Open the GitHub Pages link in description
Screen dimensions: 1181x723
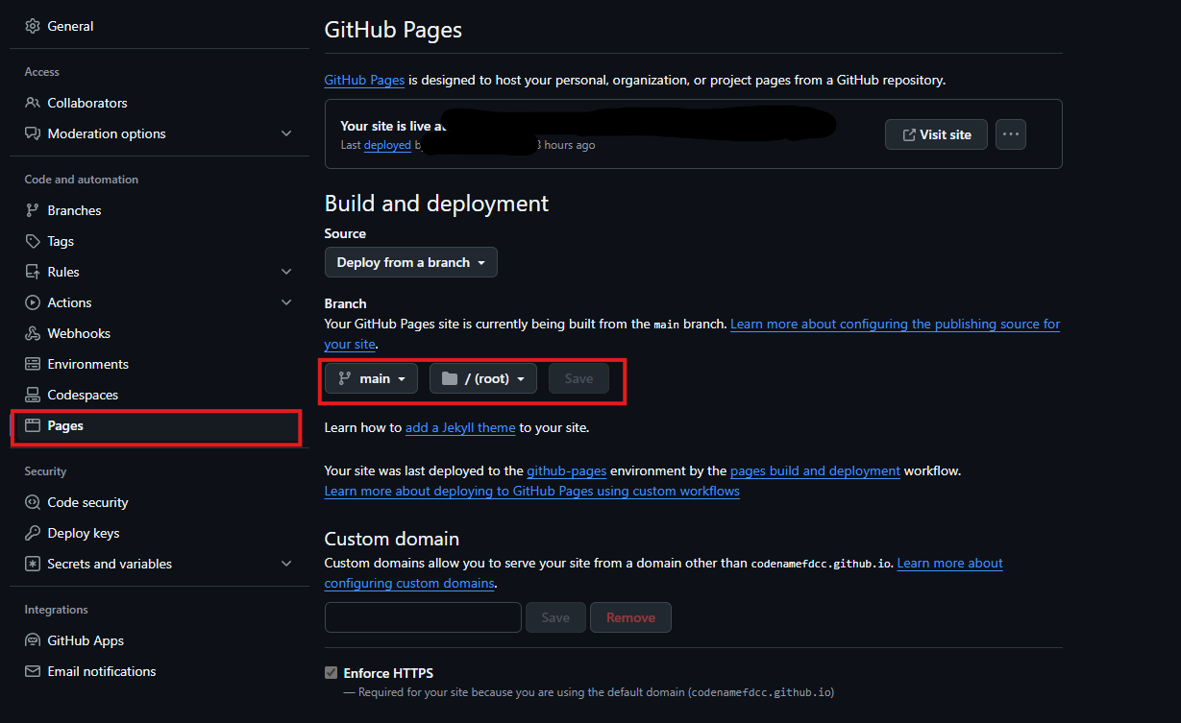pyautogui.click(x=364, y=80)
